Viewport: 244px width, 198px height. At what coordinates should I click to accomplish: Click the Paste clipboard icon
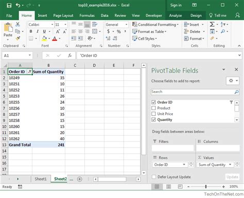click(x=8, y=28)
